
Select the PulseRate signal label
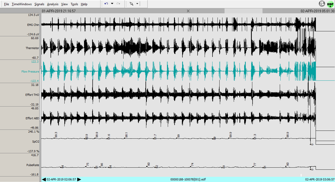[33, 165]
